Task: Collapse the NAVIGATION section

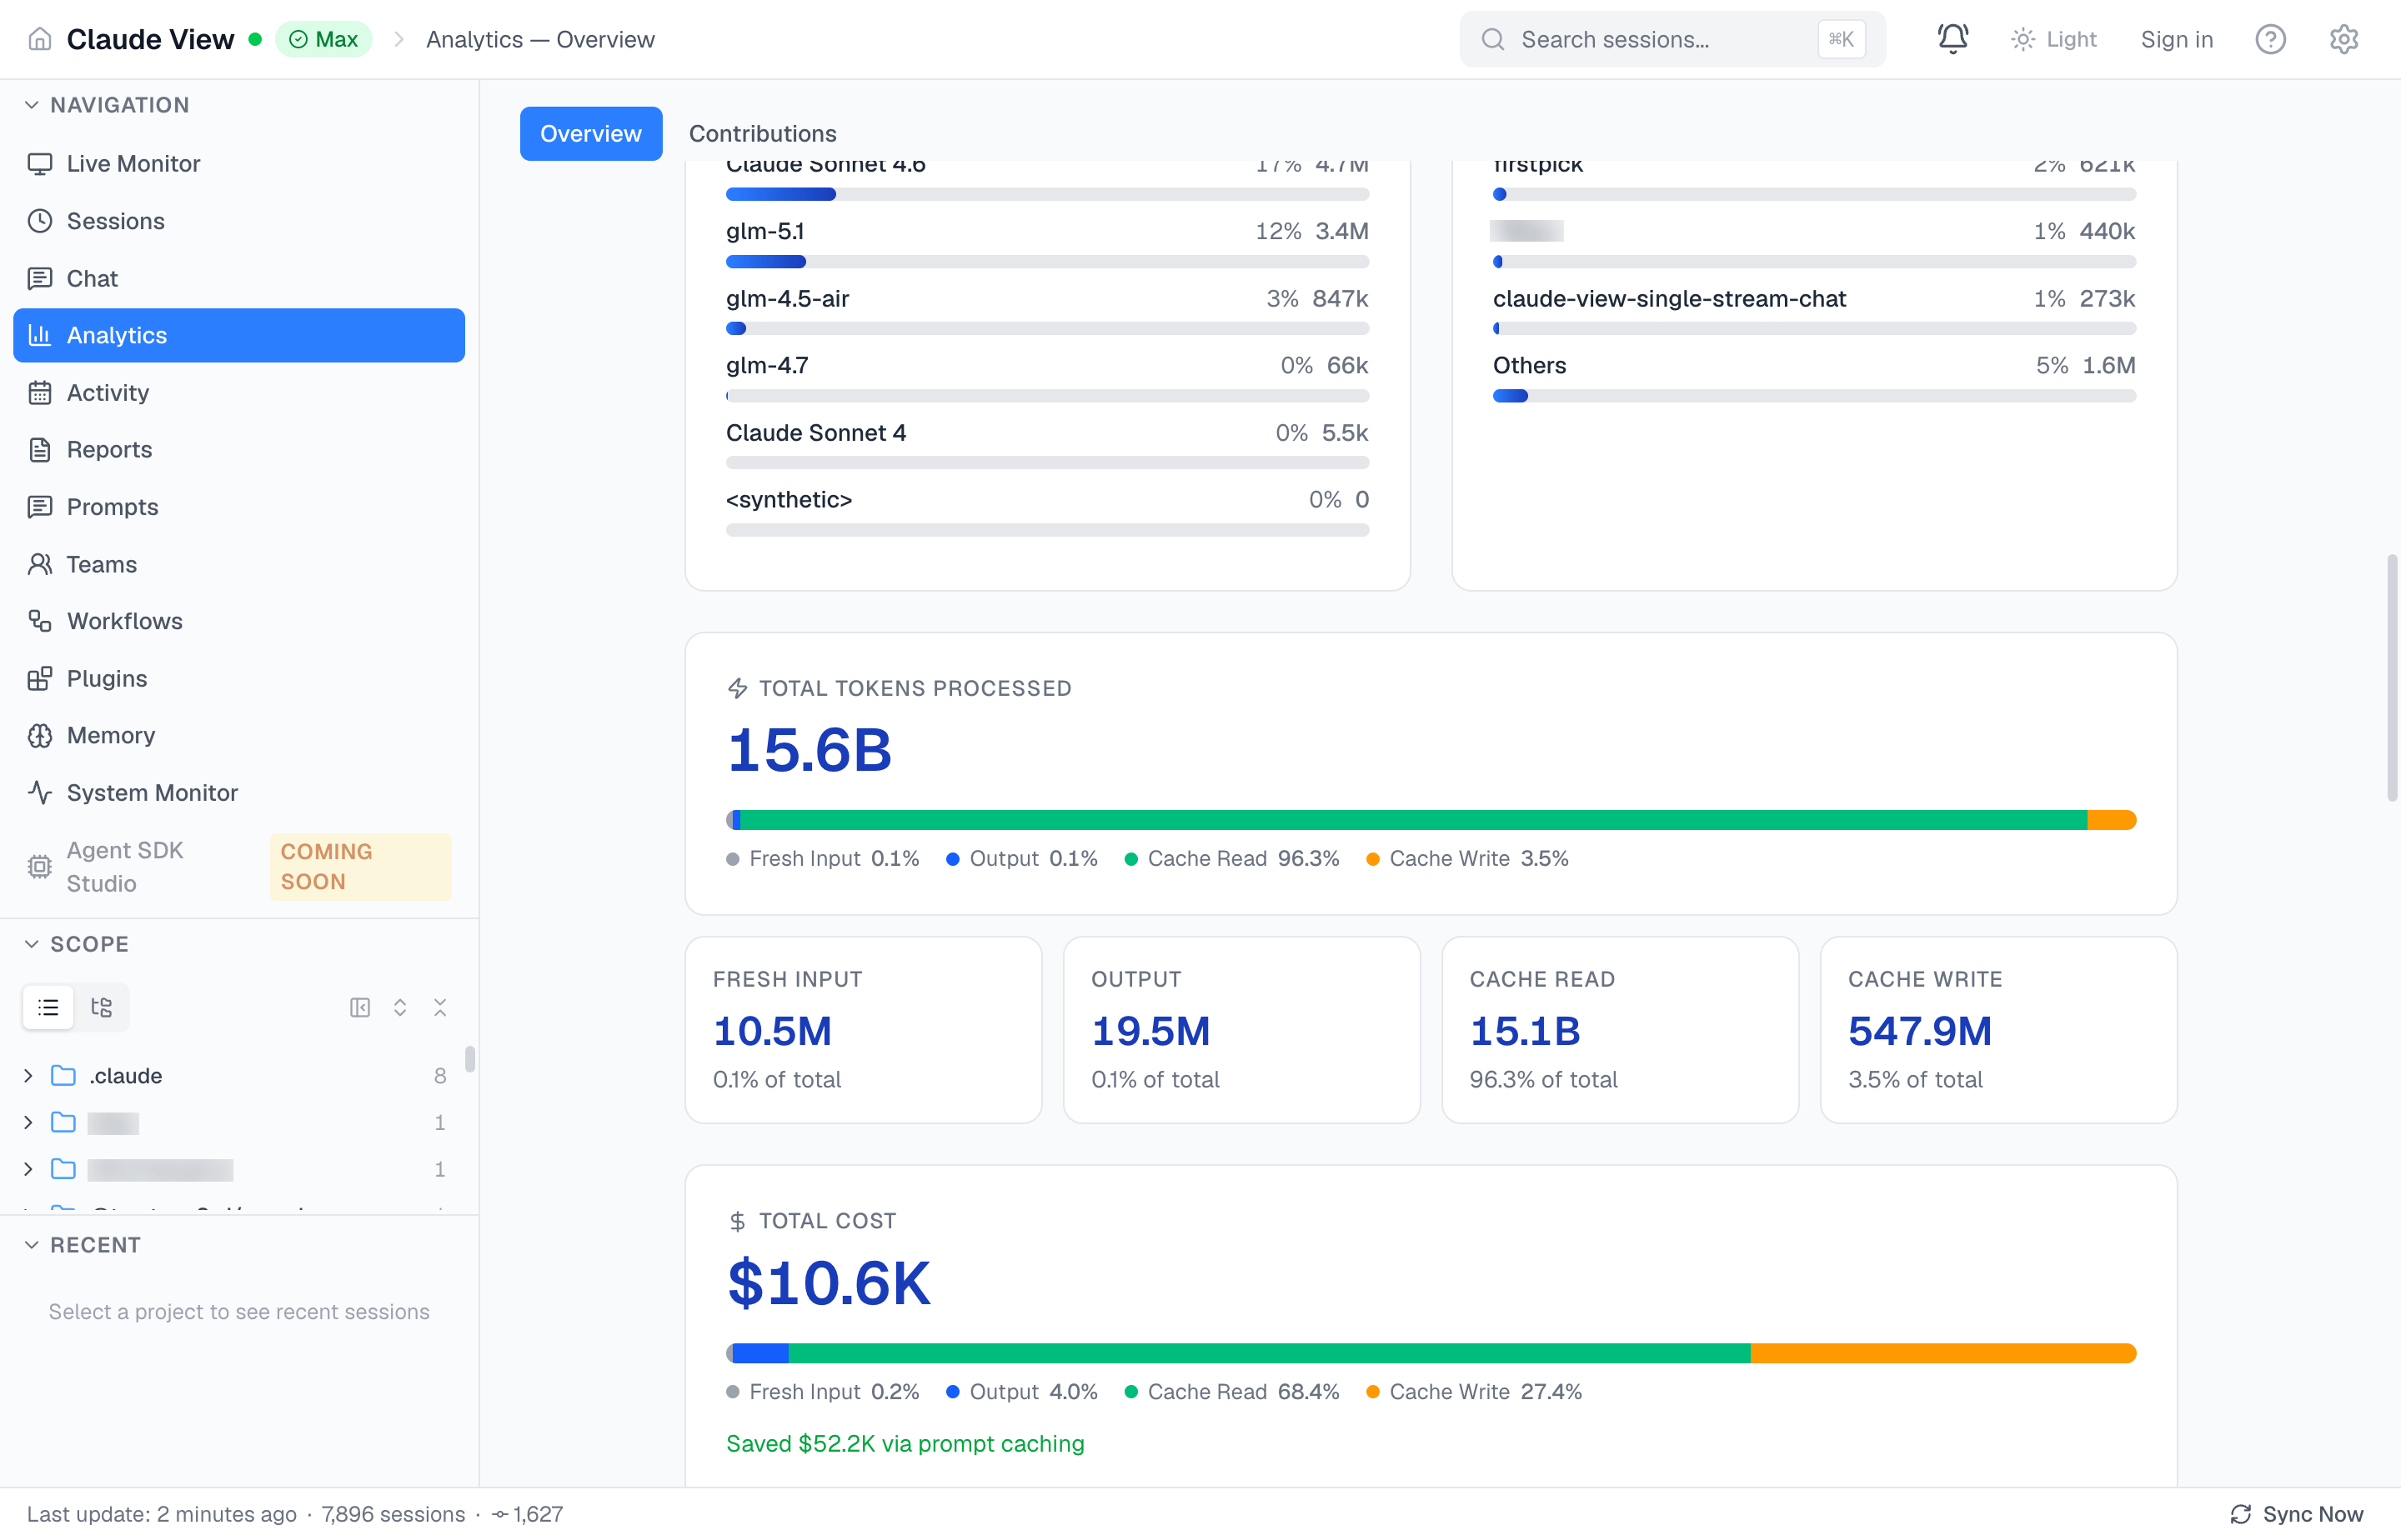Action: coord(32,105)
